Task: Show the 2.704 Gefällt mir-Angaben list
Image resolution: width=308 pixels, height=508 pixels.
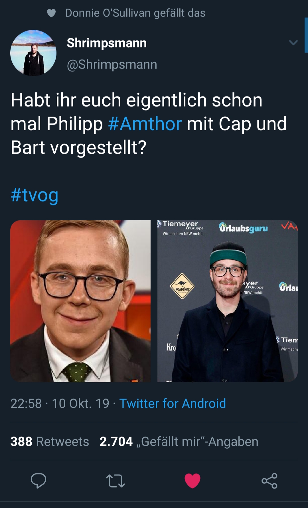Action: point(179,441)
